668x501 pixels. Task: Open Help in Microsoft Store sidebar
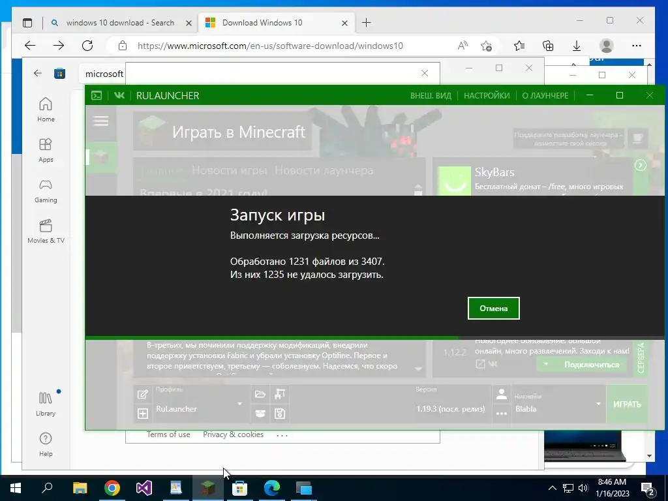46,444
